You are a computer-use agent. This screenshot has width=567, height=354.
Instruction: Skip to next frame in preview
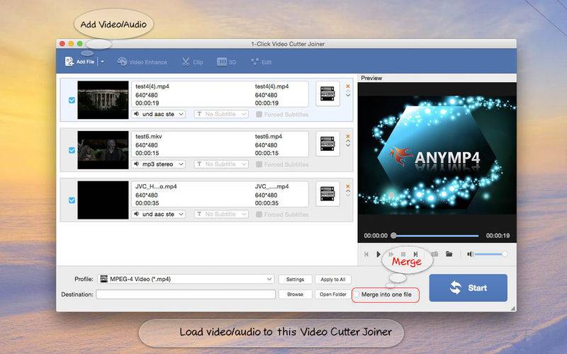pos(415,254)
